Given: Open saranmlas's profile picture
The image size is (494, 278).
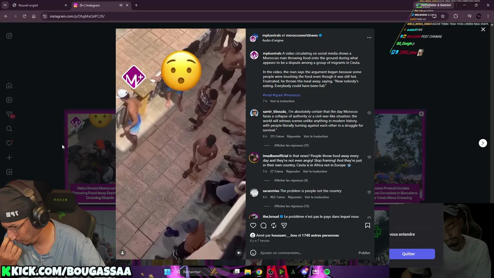Looking at the screenshot, I should point(254,193).
